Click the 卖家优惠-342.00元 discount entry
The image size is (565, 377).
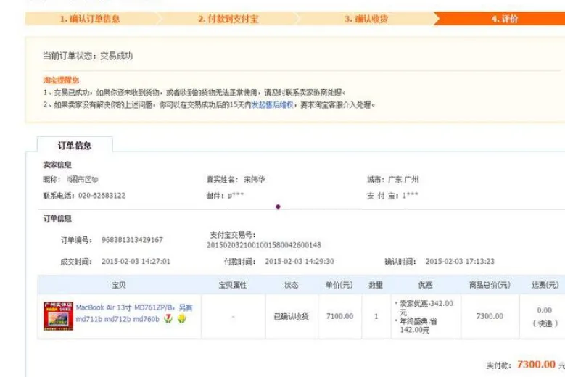424,308
